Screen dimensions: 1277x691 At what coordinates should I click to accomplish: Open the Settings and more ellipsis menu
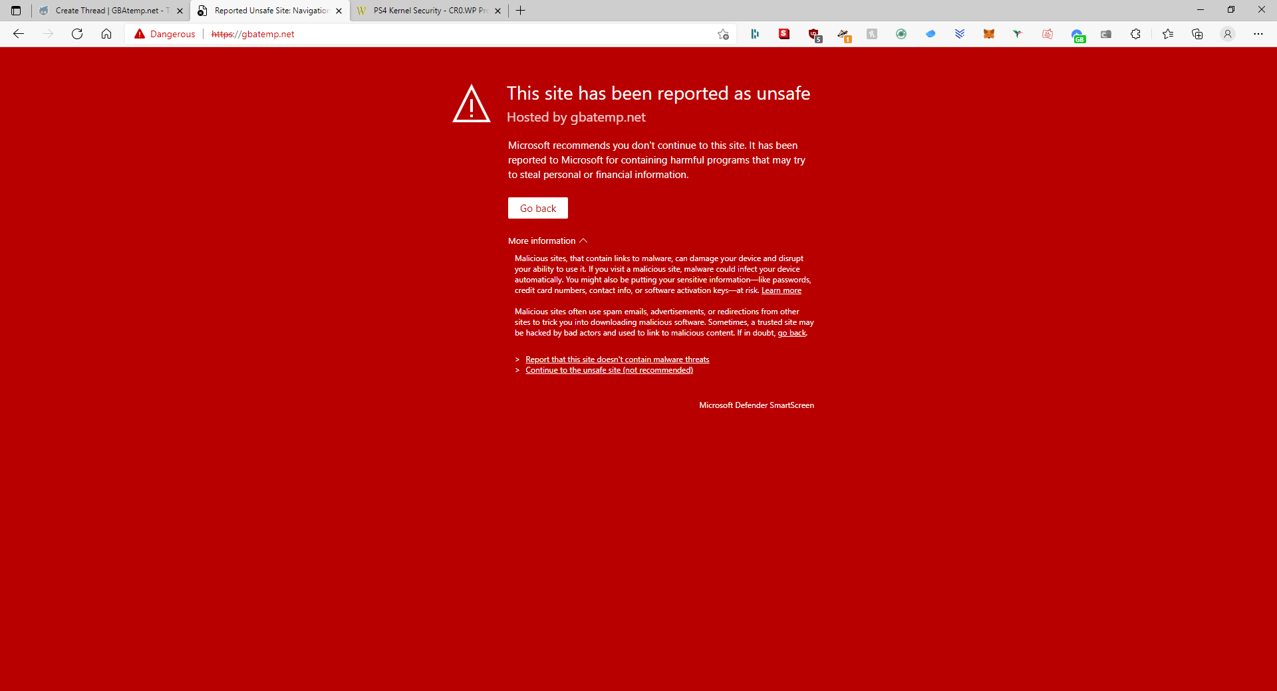coord(1258,34)
